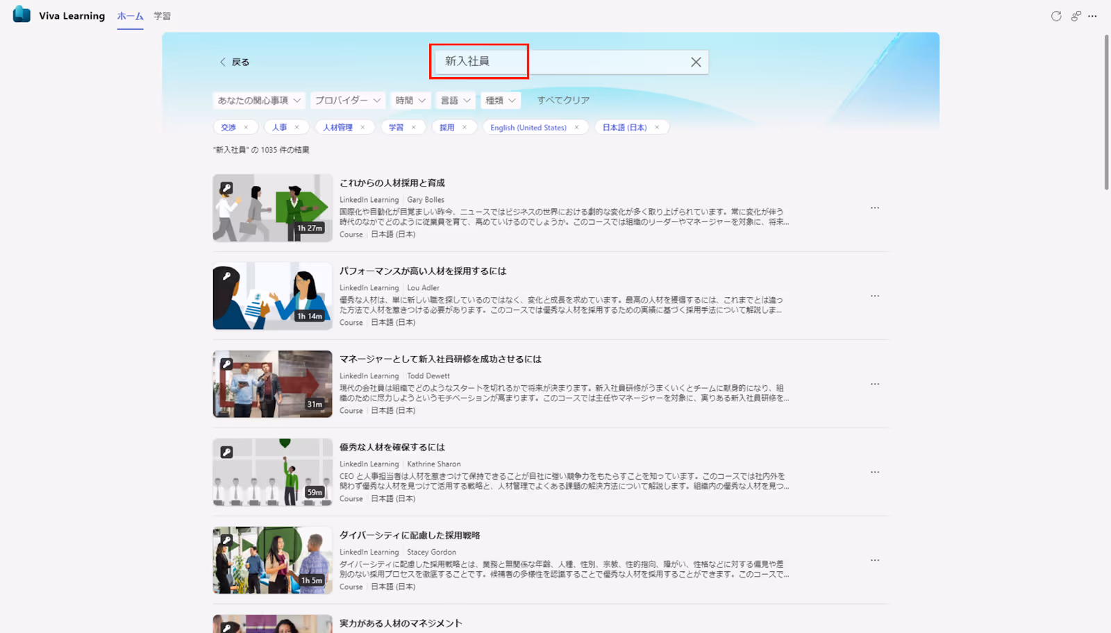1111x633 pixels.
Task: Open course 優秀な人材を確保するには
Action: click(392, 448)
